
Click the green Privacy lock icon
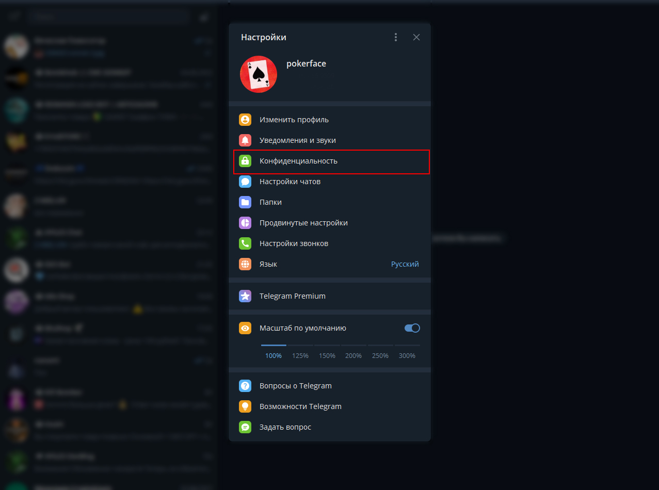point(245,161)
